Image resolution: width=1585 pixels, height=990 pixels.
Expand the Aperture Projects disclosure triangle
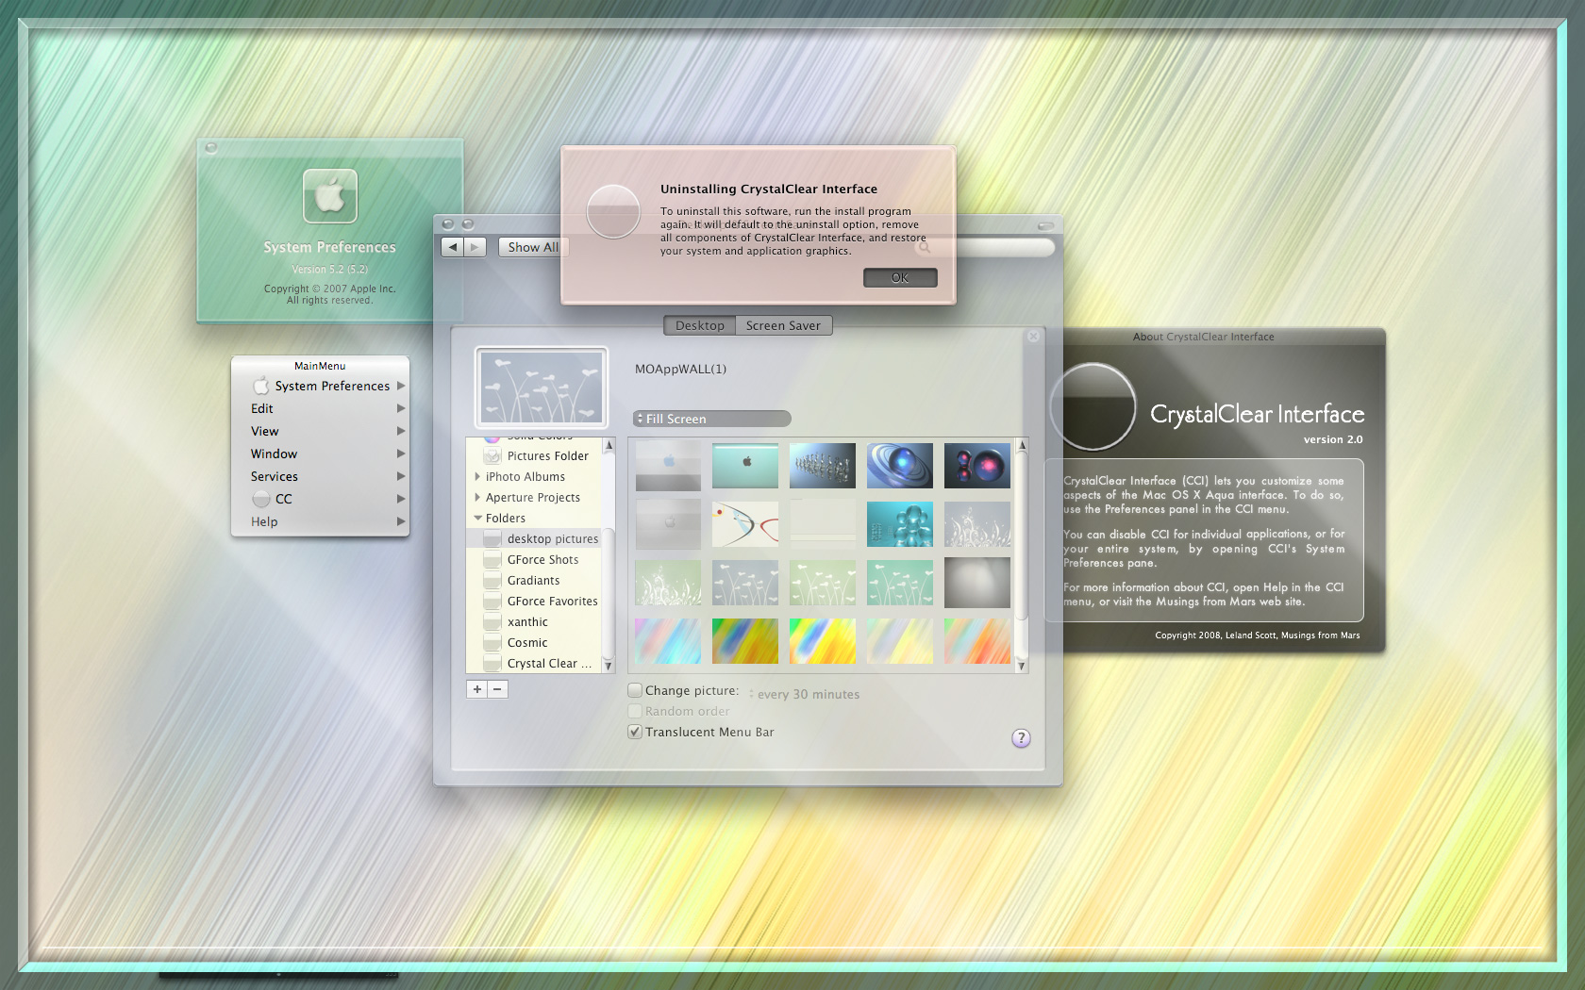click(x=477, y=498)
